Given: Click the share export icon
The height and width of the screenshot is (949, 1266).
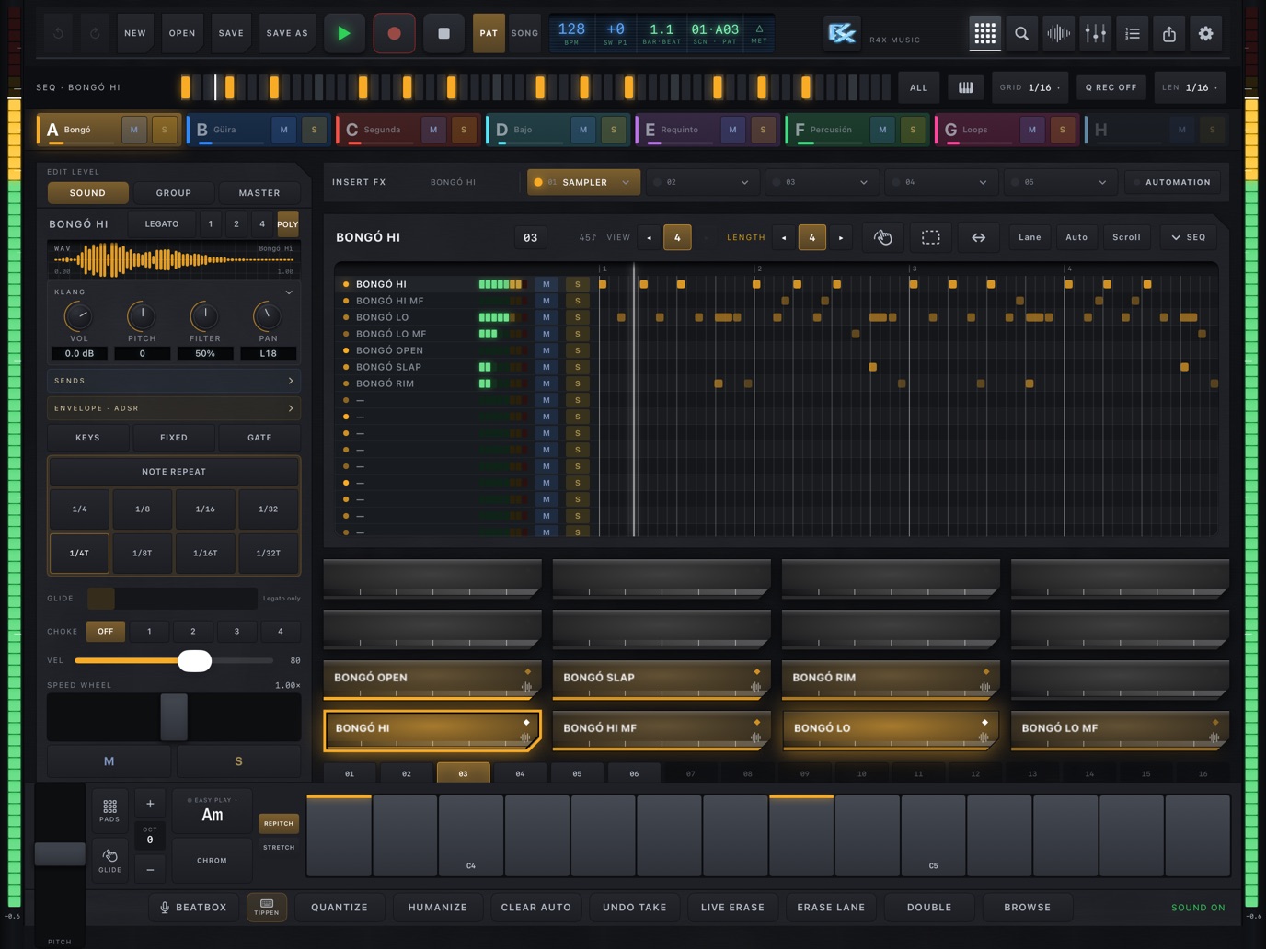Looking at the screenshot, I should pos(1169,33).
